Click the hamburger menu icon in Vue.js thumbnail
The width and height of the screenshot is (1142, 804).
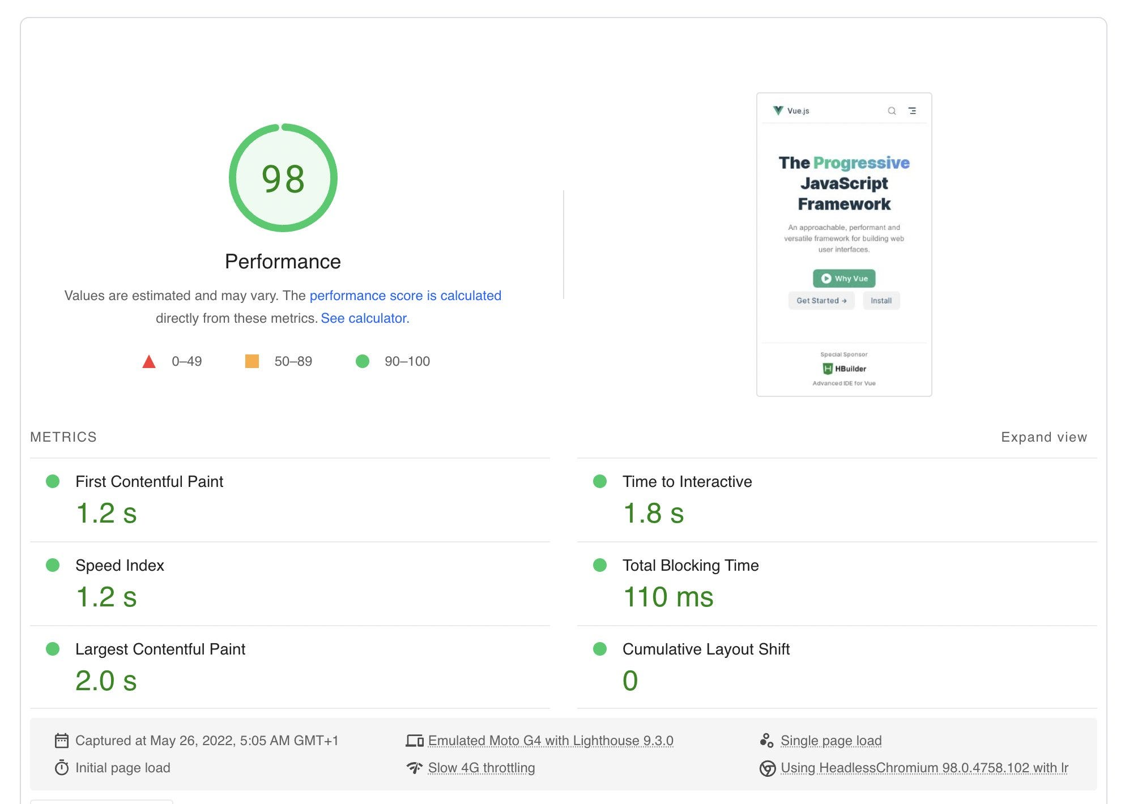pyautogui.click(x=912, y=111)
